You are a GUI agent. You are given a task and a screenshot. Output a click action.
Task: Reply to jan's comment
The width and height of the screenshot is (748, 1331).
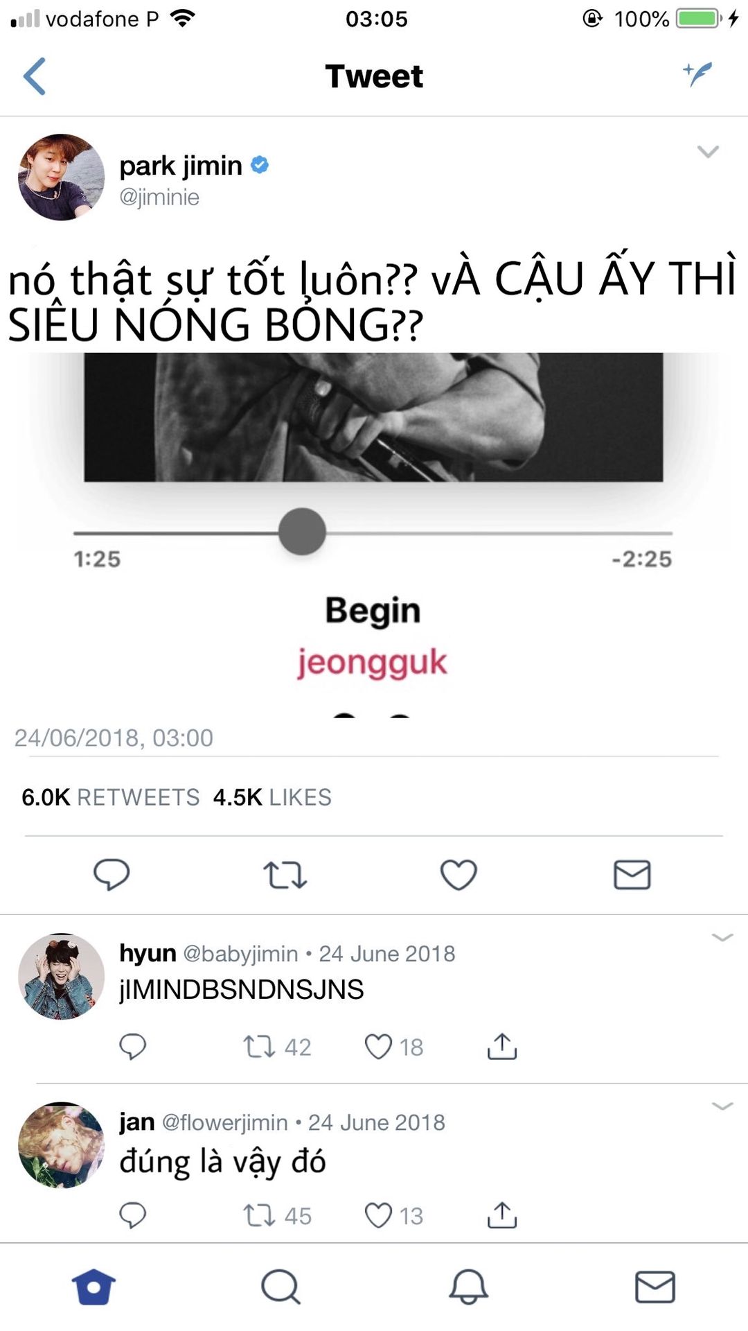(x=132, y=1215)
